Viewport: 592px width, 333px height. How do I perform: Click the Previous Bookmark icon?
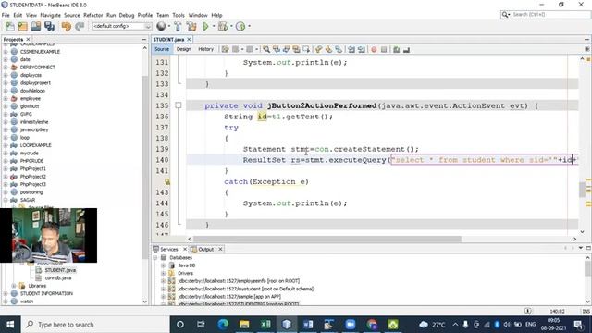(x=318, y=49)
